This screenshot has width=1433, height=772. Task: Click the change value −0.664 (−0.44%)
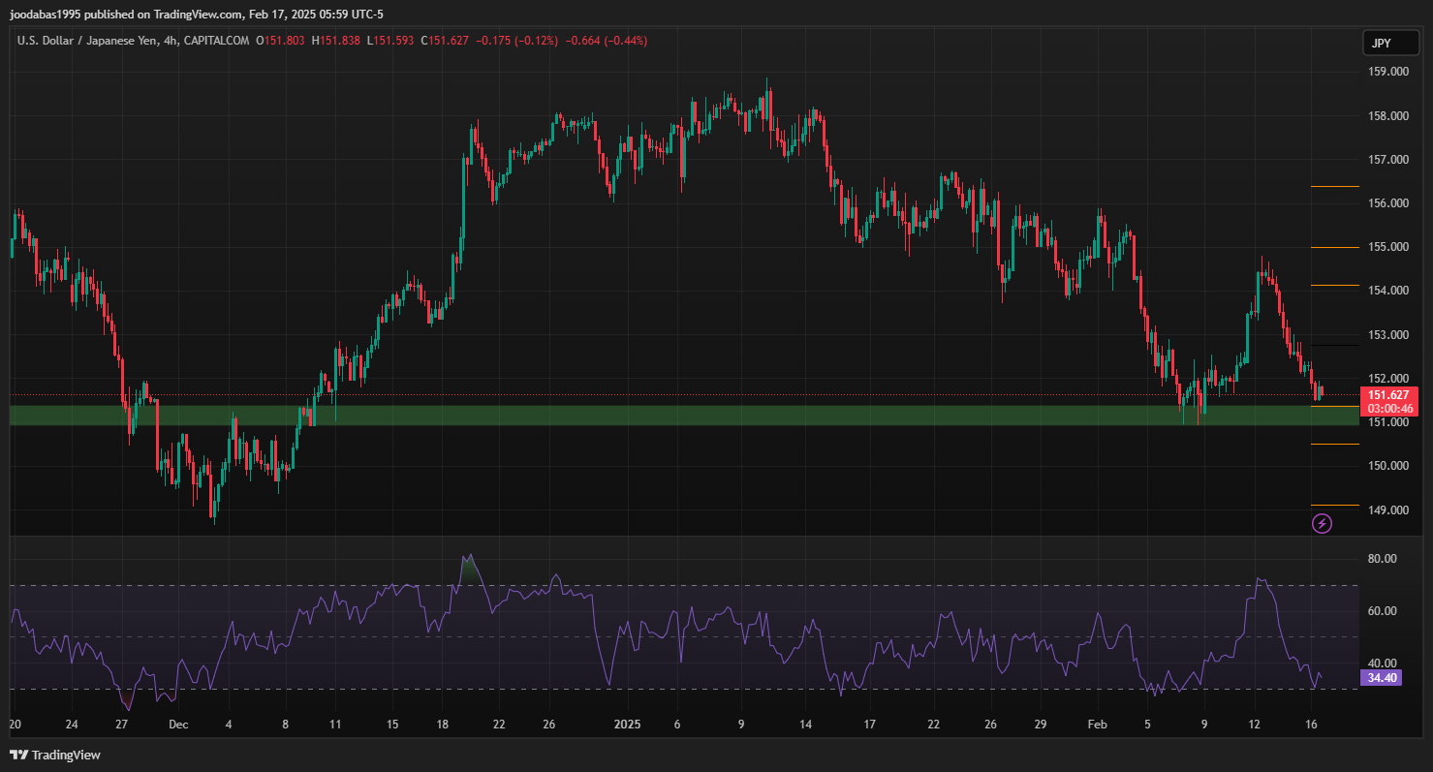point(607,41)
